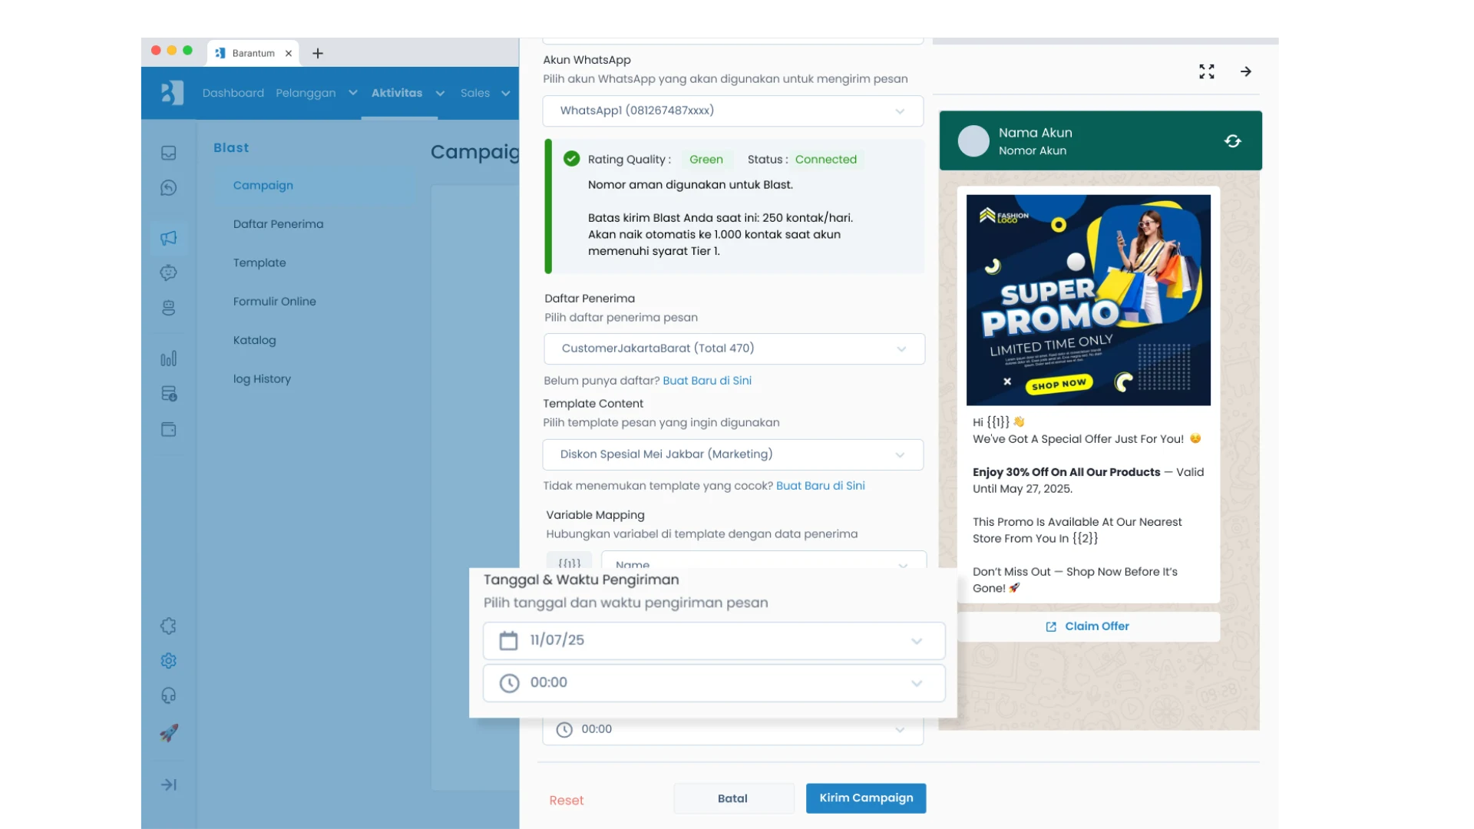Select the bar chart reports icon

168,358
